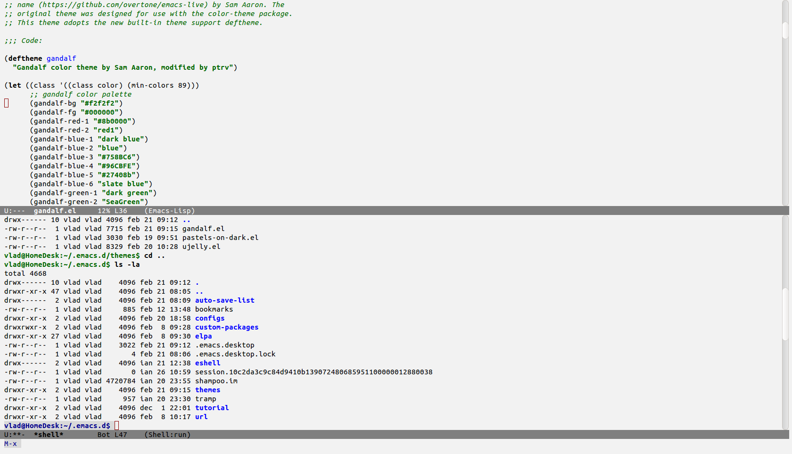Screen dimensions: 792x454
Task: Click ujelly.el in the shell listing
Action: (x=201, y=247)
